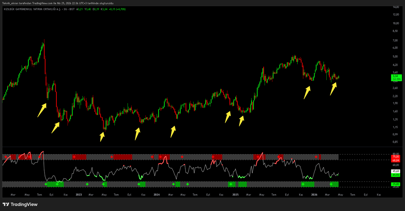Click the 7,00 price scale label

(x=395, y=40)
